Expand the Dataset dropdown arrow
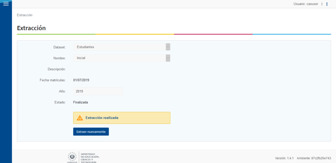 tap(168, 47)
